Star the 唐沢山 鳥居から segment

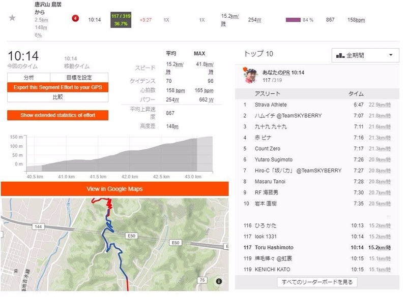[x=12, y=18]
